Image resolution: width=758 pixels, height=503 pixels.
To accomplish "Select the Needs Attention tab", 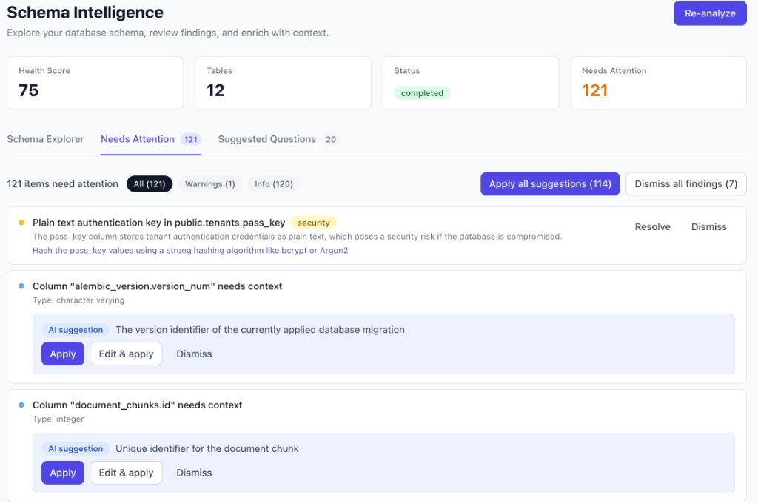I will [x=138, y=139].
